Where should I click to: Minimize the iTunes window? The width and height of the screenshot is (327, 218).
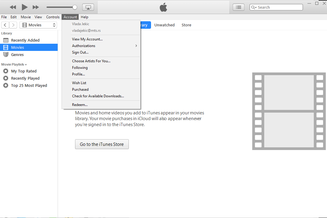(309, 3)
